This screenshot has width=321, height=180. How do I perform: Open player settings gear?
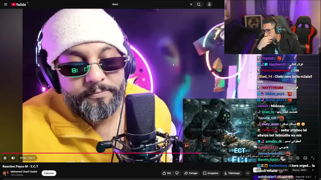click(x=298, y=158)
